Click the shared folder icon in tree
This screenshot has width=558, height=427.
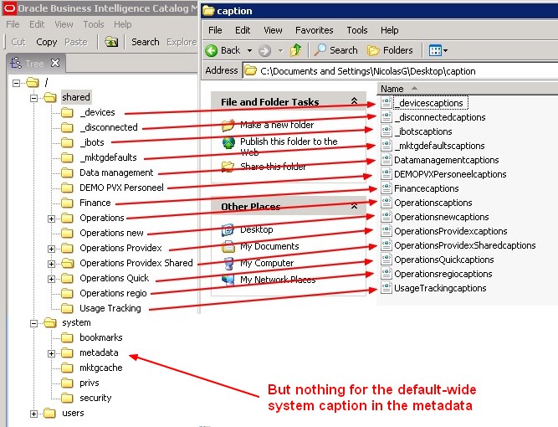click(x=50, y=97)
